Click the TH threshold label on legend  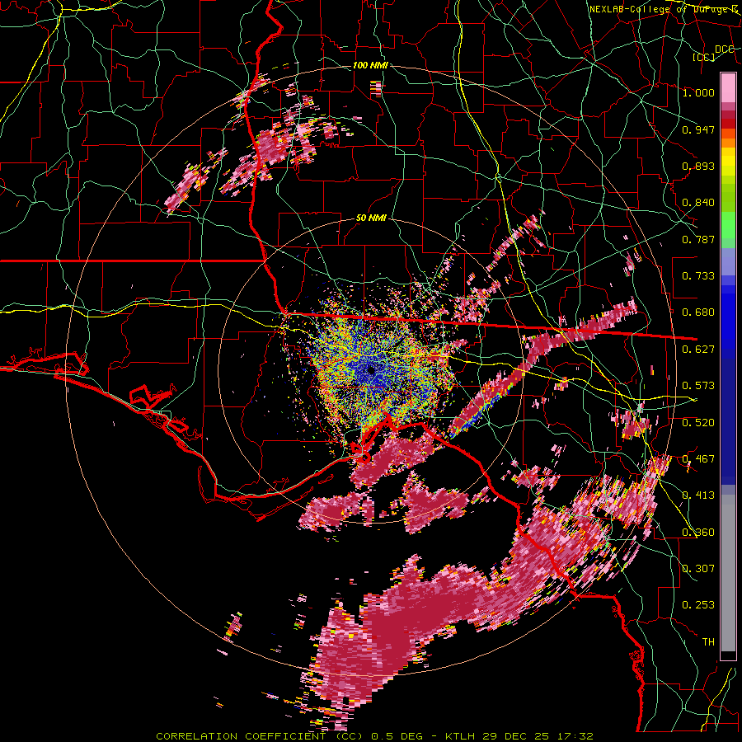tap(708, 642)
